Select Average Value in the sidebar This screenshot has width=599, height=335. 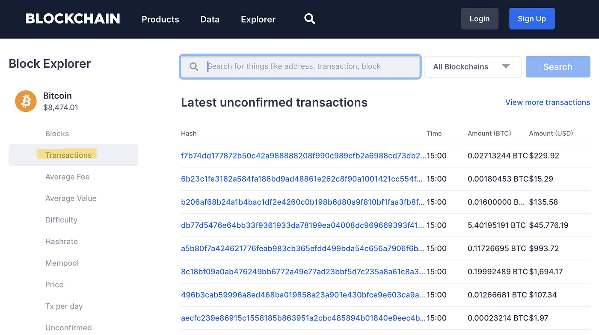71,198
